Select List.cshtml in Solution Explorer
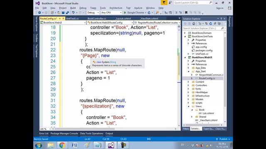This screenshot has width=266, height=149. click(208, 113)
